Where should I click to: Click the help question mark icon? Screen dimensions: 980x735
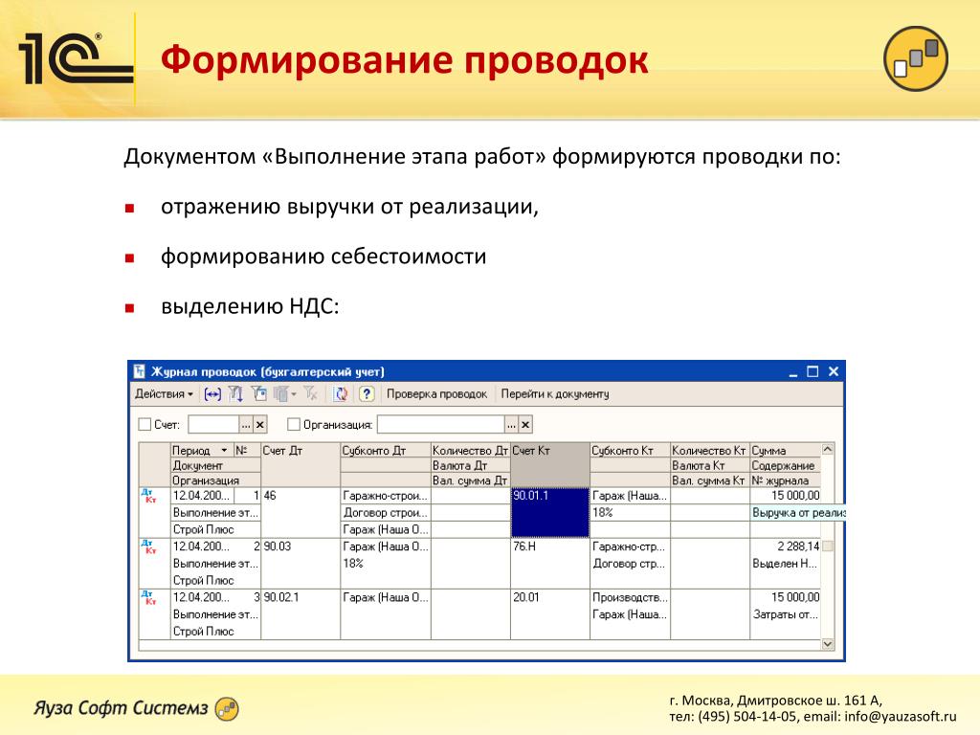click(367, 394)
